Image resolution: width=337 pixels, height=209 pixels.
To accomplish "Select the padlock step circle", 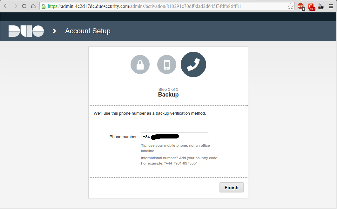I will click(x=140, y=64).
